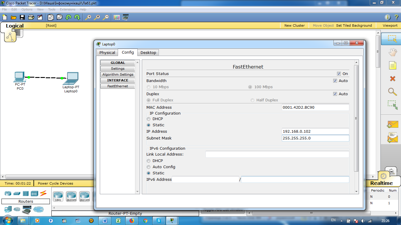Click the Copy toolbar icon
Image resolution: width=401 pixels, height=225 pixels.
pyautogui.click(x=51, y=17)
